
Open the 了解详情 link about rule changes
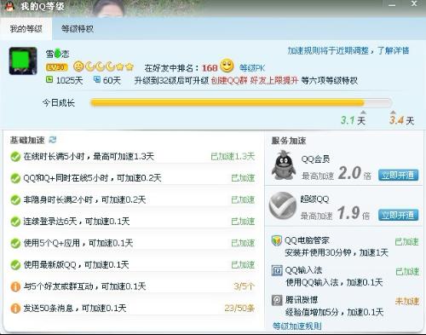393,50
